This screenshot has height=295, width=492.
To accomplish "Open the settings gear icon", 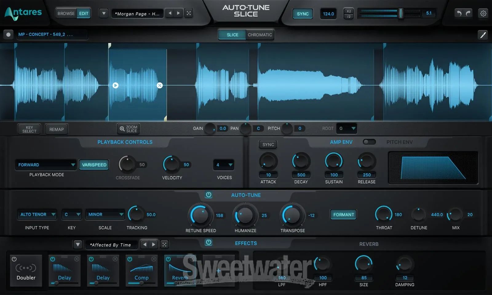I will click(483, 14).
